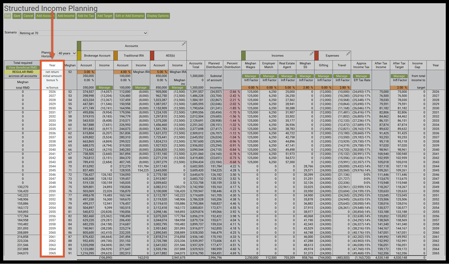Viewport: 449px width, 264px height.
Task: Click the Approx Income Tax column header
Action: (361, 65)
